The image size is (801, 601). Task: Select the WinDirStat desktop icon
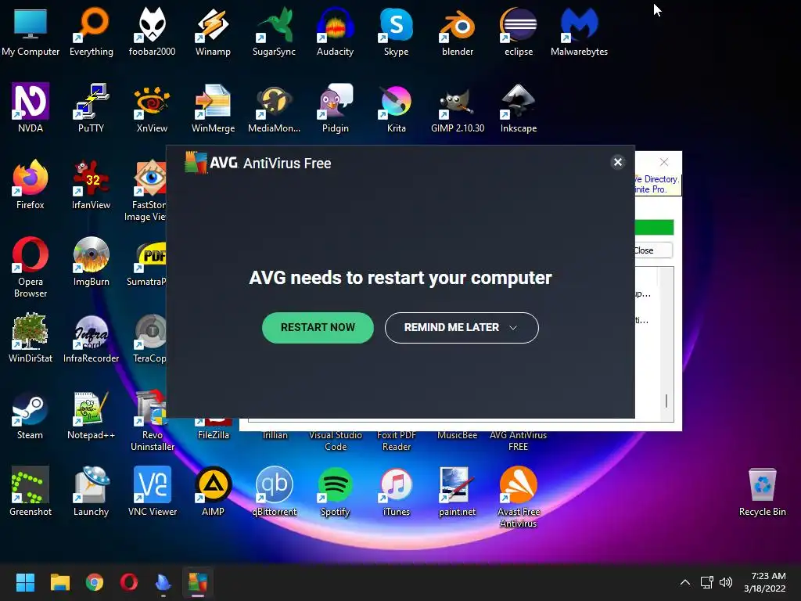(x=31, y=338)
